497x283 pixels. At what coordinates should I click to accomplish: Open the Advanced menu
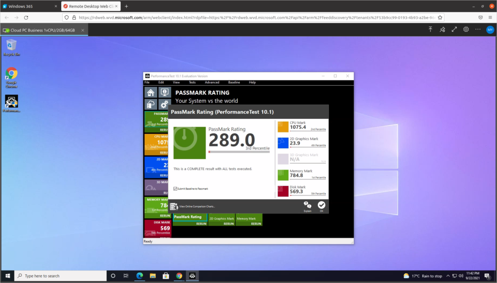click(x=212, y=82)
